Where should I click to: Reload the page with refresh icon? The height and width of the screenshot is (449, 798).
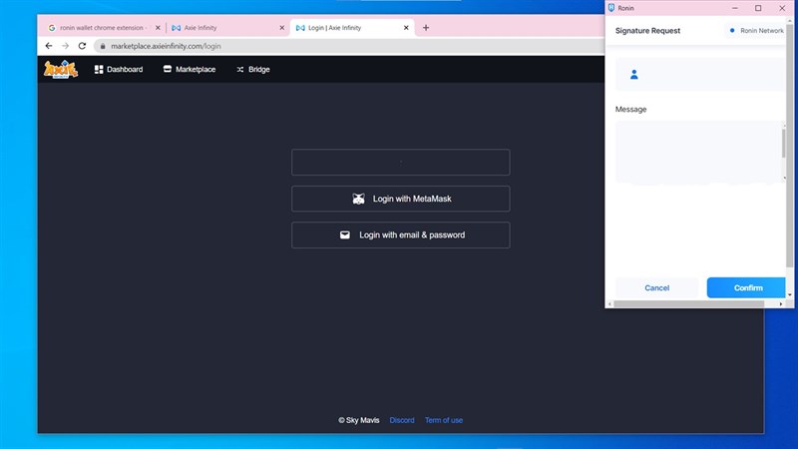[82, 46]
